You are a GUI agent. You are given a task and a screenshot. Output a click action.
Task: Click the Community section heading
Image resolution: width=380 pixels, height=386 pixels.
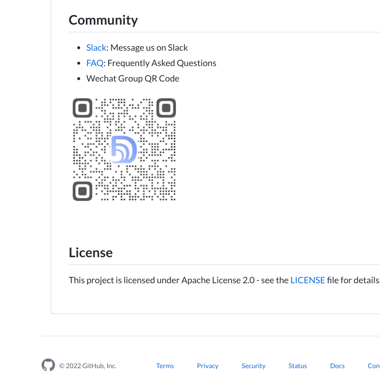pos(103,20)
